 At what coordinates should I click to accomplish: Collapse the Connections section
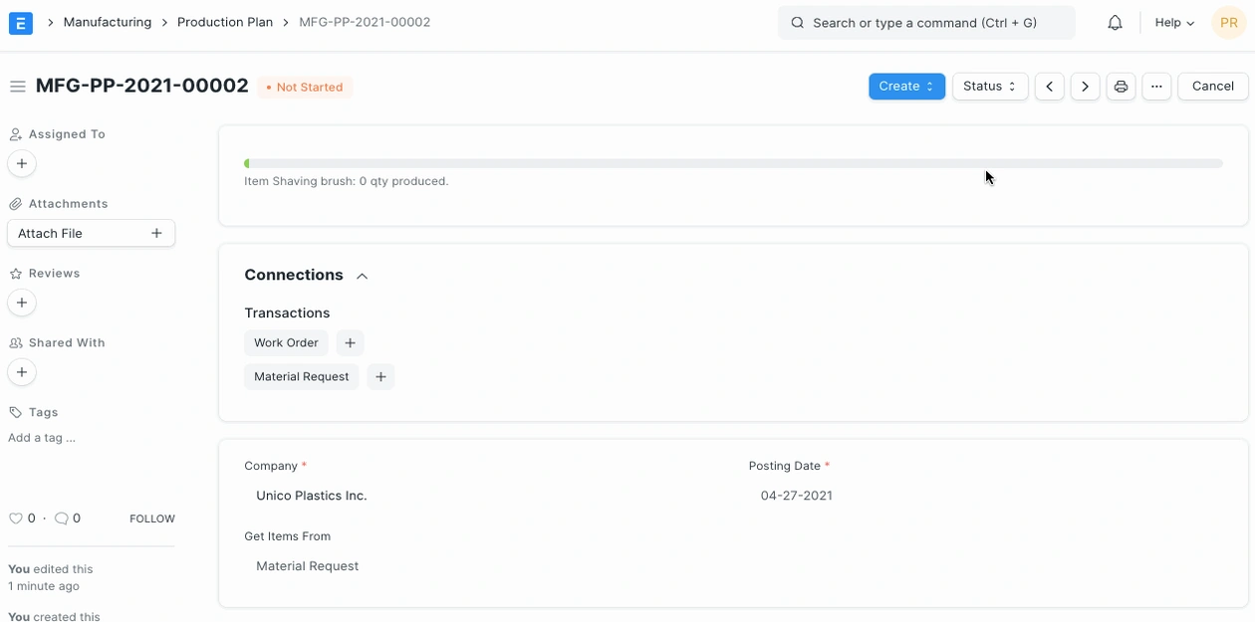363,276
